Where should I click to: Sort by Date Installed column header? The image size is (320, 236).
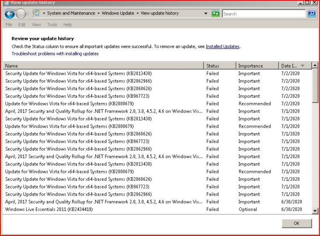coord(295,66)
